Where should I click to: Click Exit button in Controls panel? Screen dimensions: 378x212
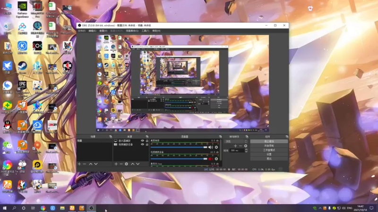pyautogui.click(x=269, y=159)
